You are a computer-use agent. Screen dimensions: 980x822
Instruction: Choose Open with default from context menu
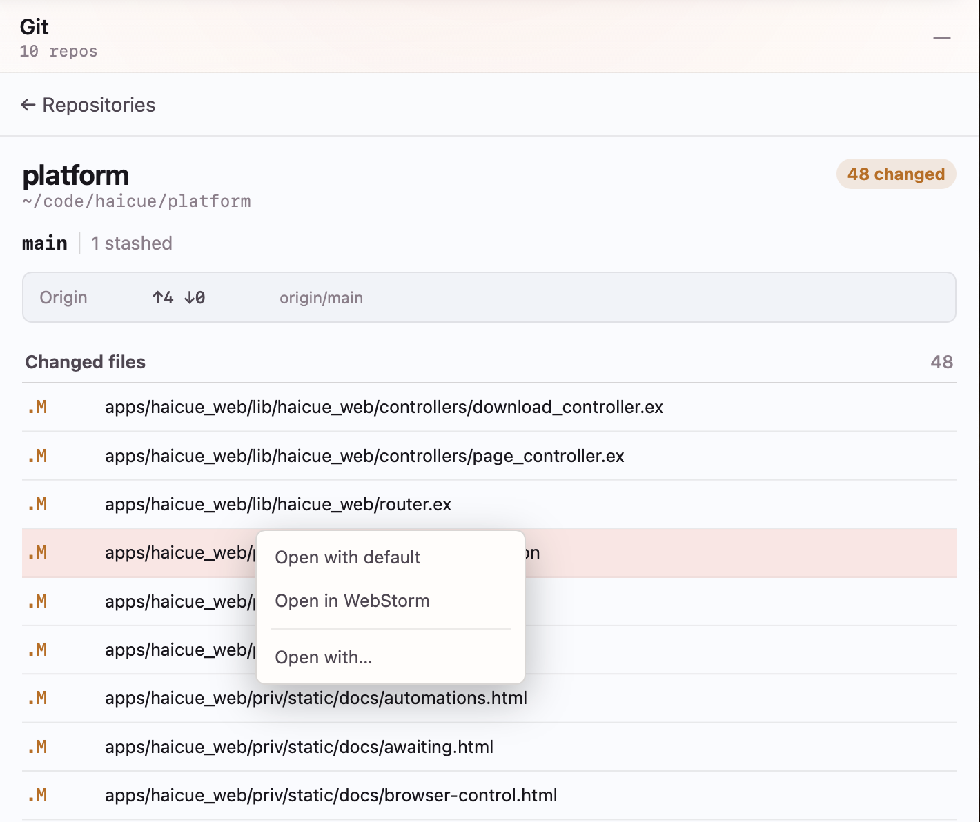tap(390, 557)
